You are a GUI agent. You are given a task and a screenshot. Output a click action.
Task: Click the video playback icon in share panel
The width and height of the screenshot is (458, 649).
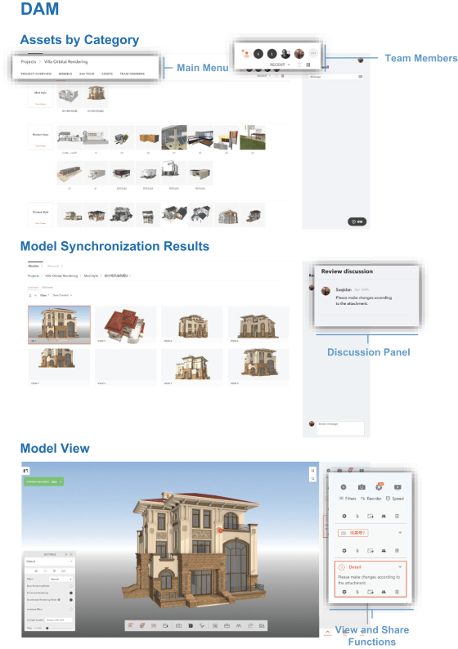click(397, 487)
